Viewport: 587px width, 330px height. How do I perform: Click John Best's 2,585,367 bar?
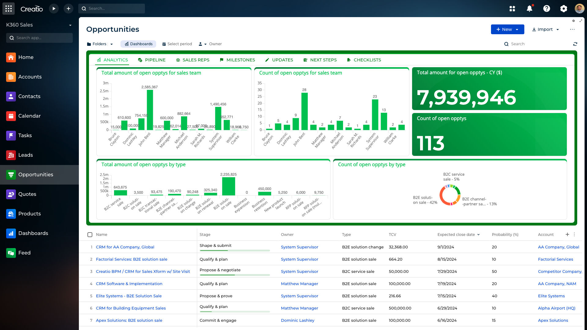pyautogui.click(x=150, y=110)
